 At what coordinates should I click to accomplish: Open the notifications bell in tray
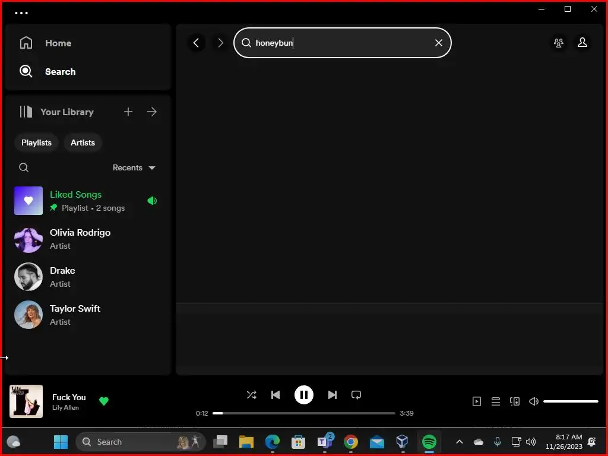point(592,442)
